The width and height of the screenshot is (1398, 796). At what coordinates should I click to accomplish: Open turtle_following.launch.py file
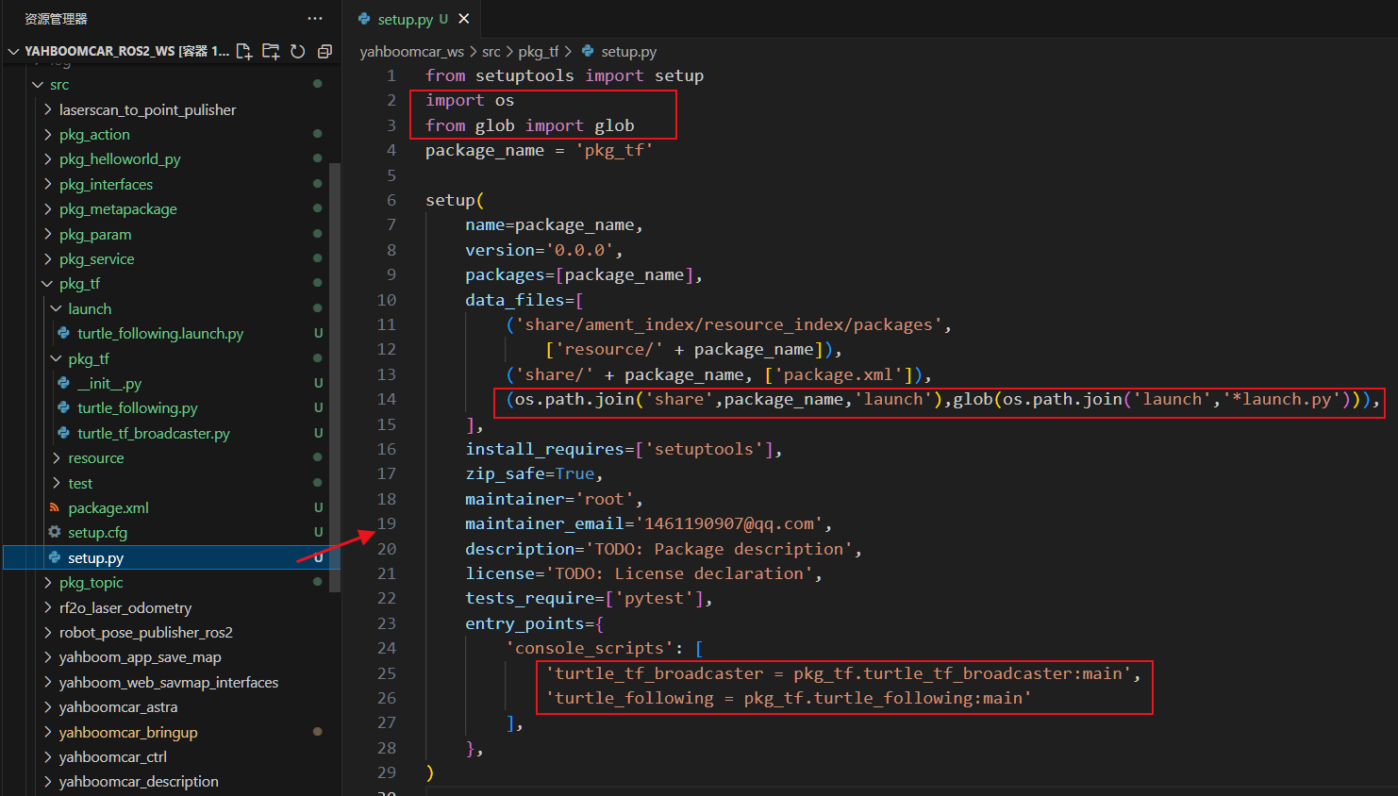pos(160,334)
